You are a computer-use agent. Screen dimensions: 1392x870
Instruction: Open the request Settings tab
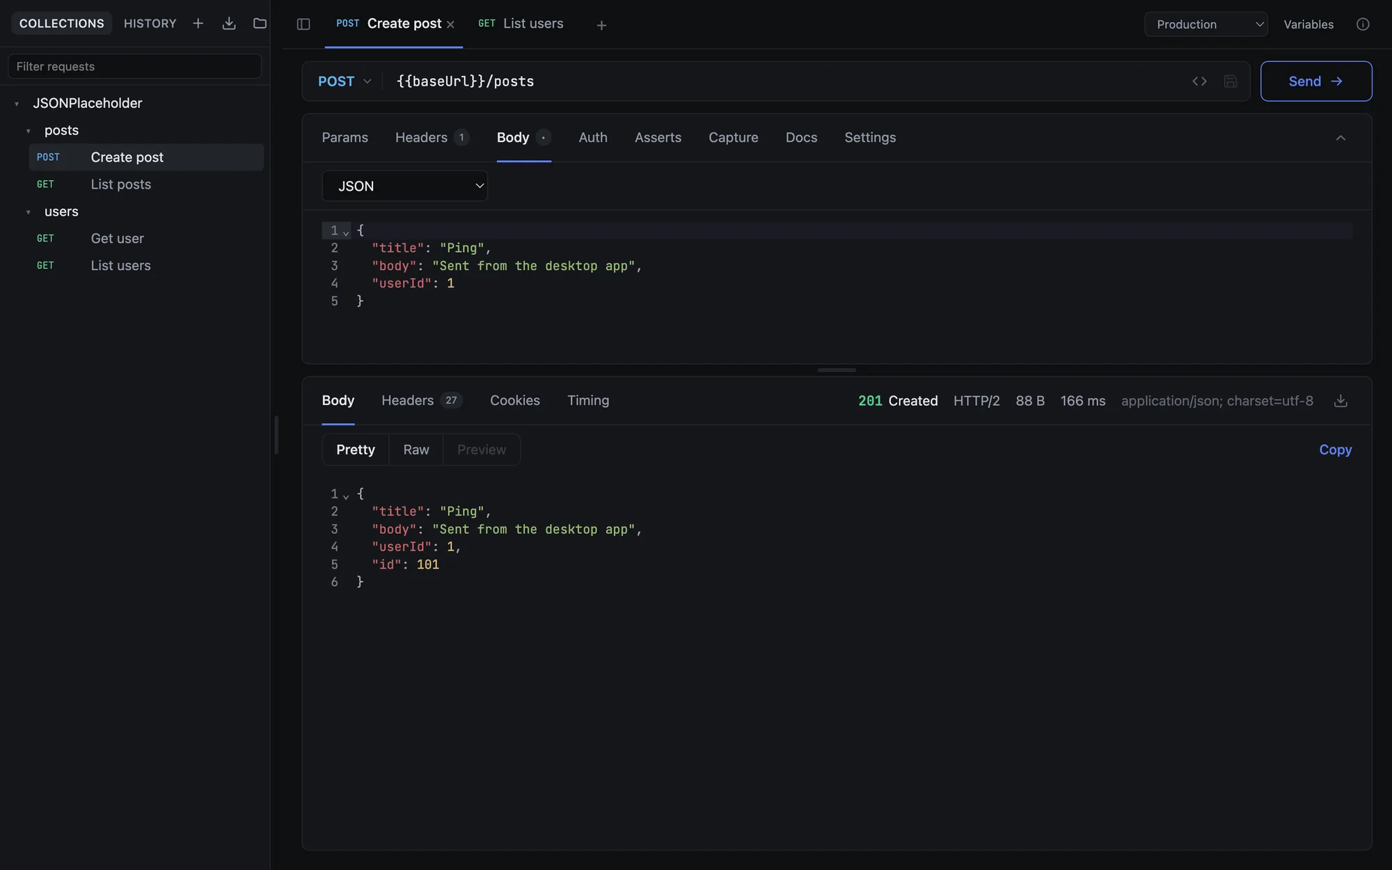tap(870, 138)
